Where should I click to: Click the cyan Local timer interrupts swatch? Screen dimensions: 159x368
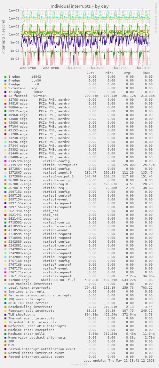(5, 287)
